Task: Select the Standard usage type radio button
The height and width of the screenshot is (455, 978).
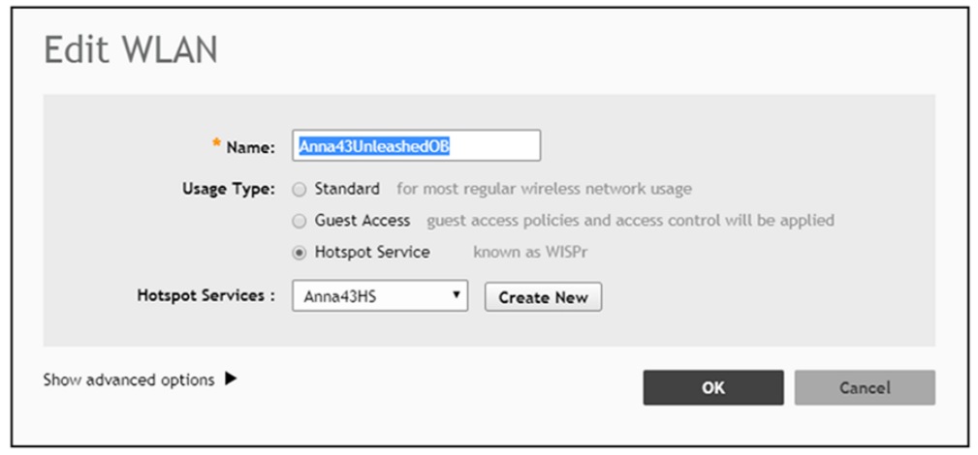Action: point(300,190)
